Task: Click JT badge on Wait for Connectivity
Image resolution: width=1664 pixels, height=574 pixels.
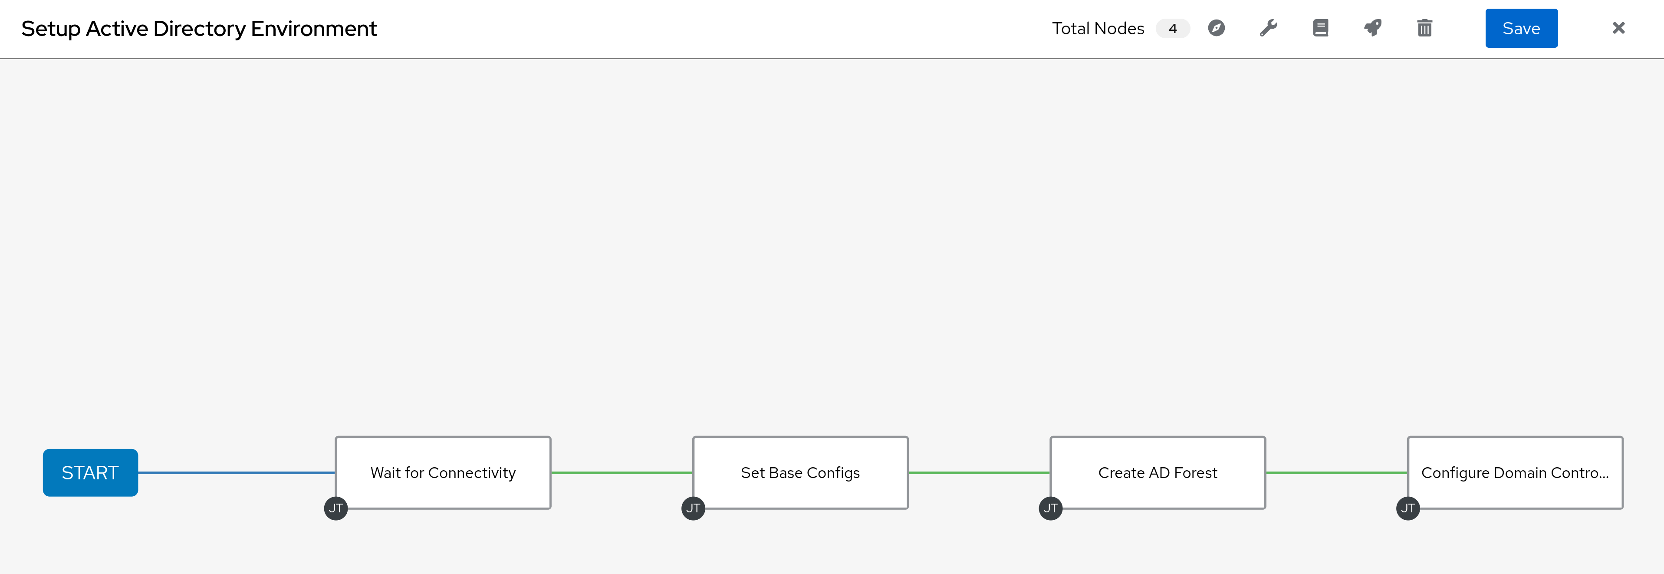Action: [336, 508]
